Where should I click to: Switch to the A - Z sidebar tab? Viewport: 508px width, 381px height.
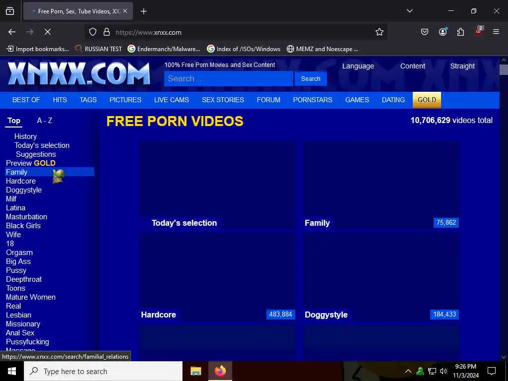45,121
